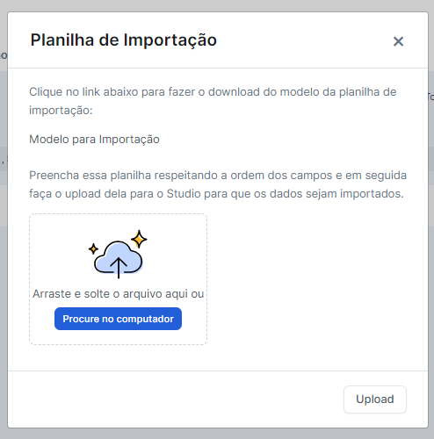The width and height of the screenshot is (434, 439).
Task: Click the Planilha de Importação title
Action: pos(124,40)
